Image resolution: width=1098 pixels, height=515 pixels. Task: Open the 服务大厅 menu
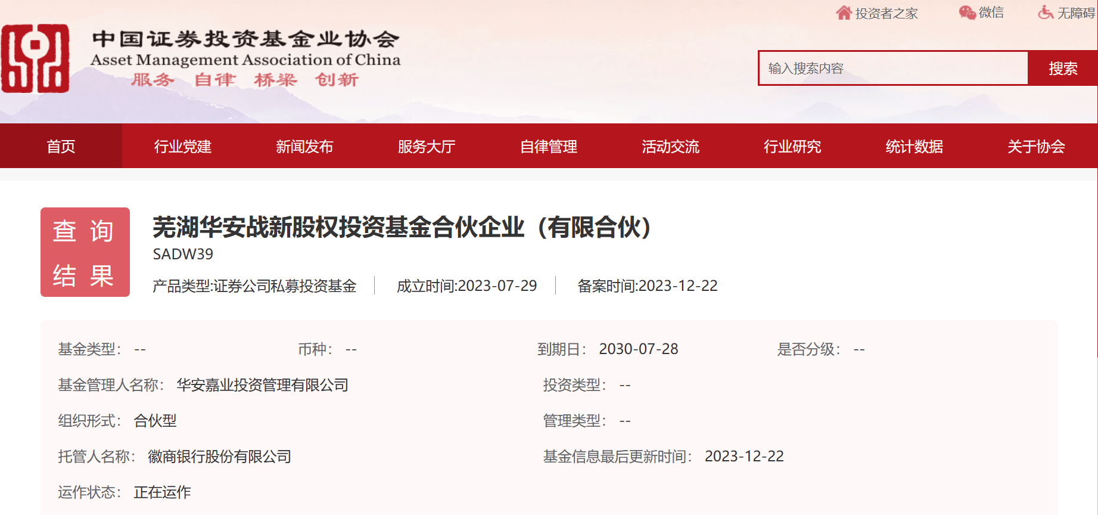[x=427, y=146]
